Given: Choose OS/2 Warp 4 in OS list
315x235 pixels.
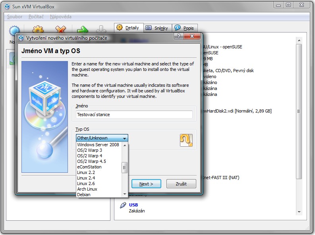Looking at the screenshot, I should 99,156.
